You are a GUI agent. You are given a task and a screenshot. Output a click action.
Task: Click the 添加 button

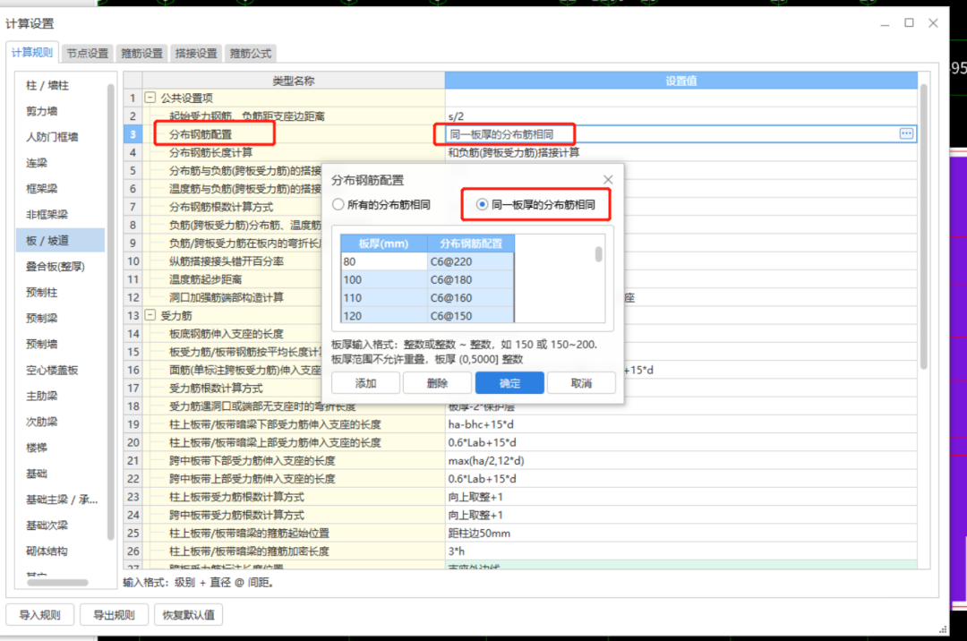365,383
